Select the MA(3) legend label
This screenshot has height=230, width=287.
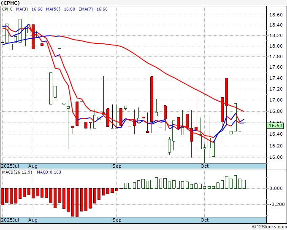click(22, 9)
